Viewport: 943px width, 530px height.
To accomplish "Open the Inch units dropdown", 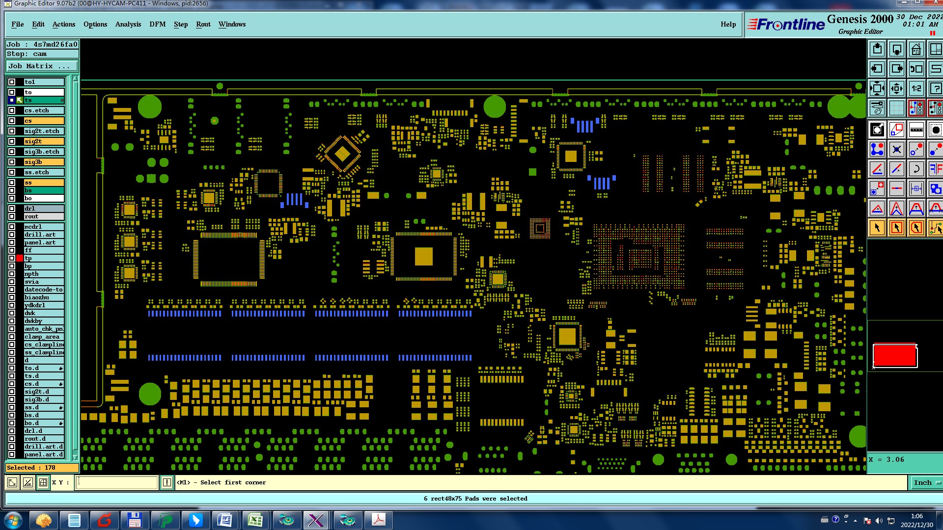I will (x=926, y=482).
